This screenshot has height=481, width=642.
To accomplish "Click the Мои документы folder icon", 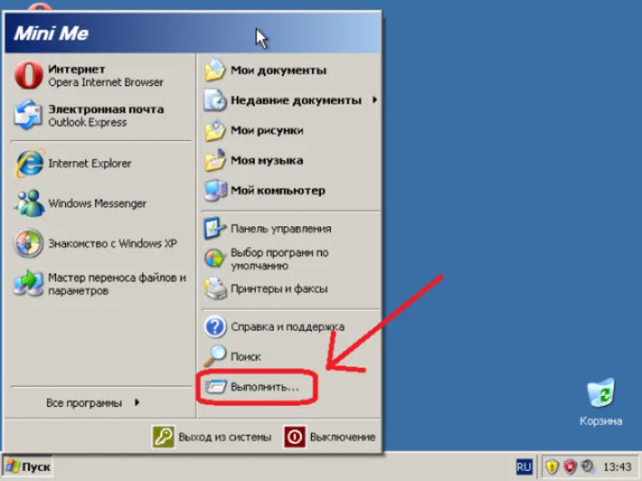I will click(x=215, y=70).
